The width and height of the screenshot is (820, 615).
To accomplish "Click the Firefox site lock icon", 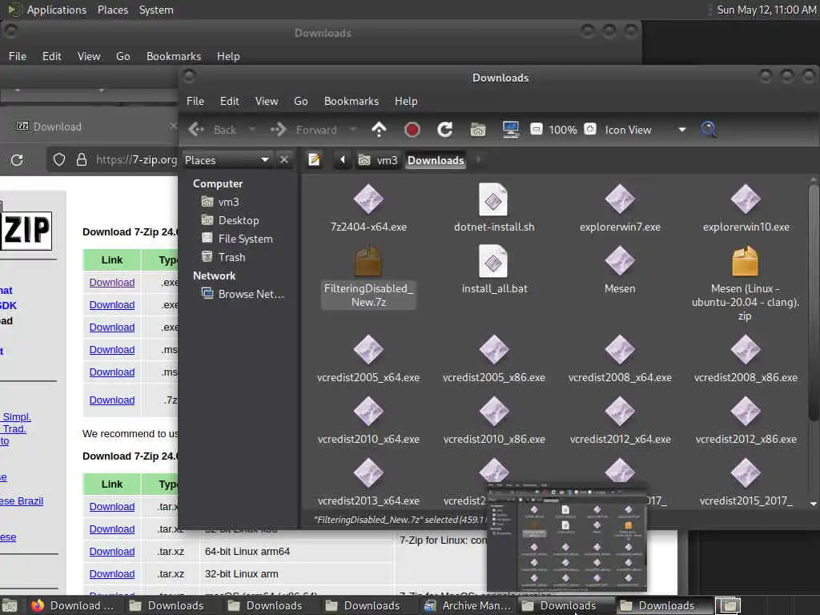I will click(82, 159).
